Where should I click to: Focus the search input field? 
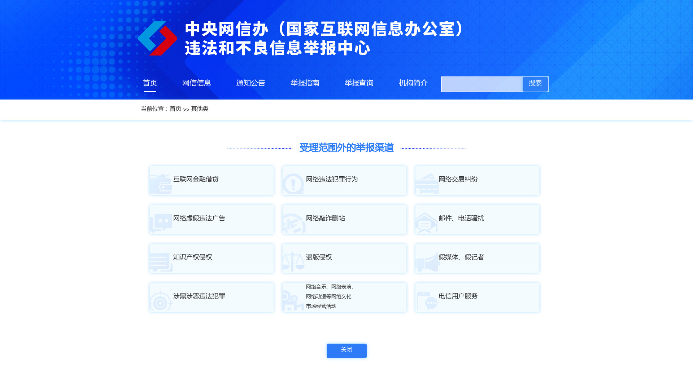pos(482,84)
